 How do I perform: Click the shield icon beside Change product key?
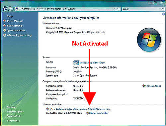pos(87,113)
